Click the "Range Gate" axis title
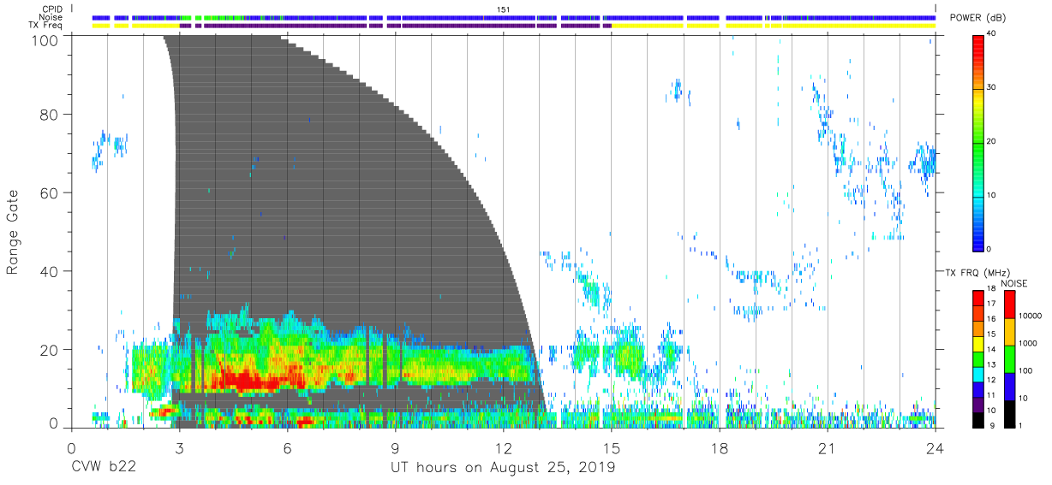This screenshot has width=1052, height=485. point(14,232)
